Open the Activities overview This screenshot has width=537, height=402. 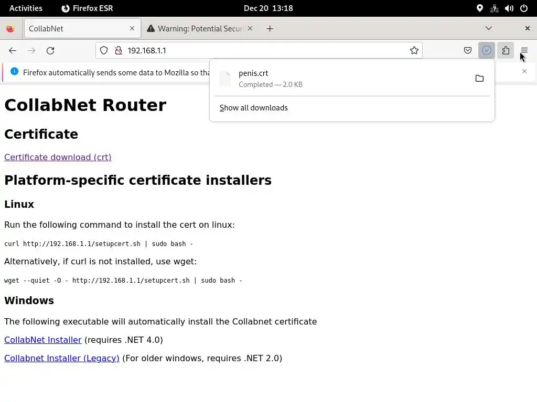point(26,8)
